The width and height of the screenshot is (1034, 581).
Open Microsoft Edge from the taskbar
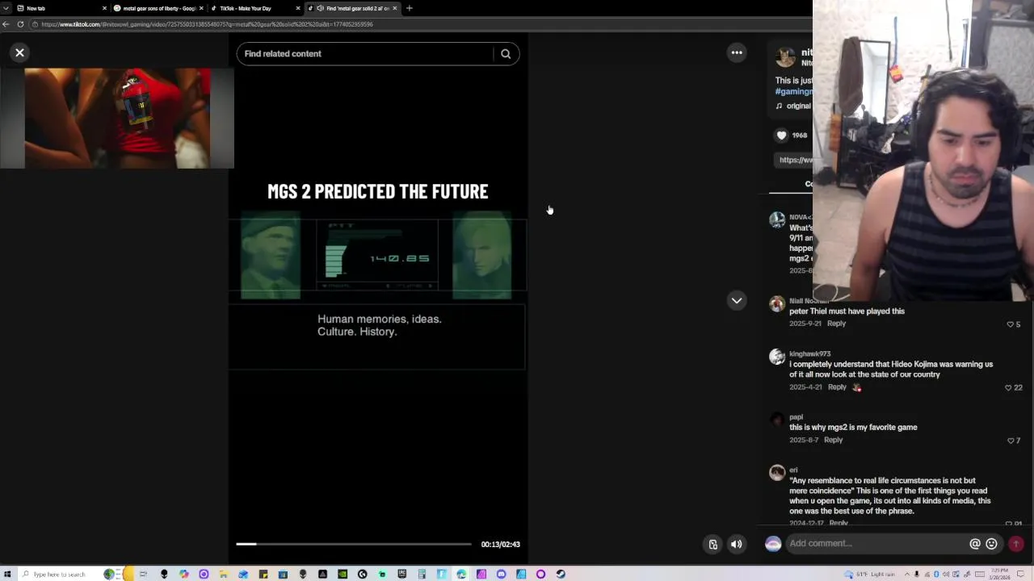tap(461, 575)
